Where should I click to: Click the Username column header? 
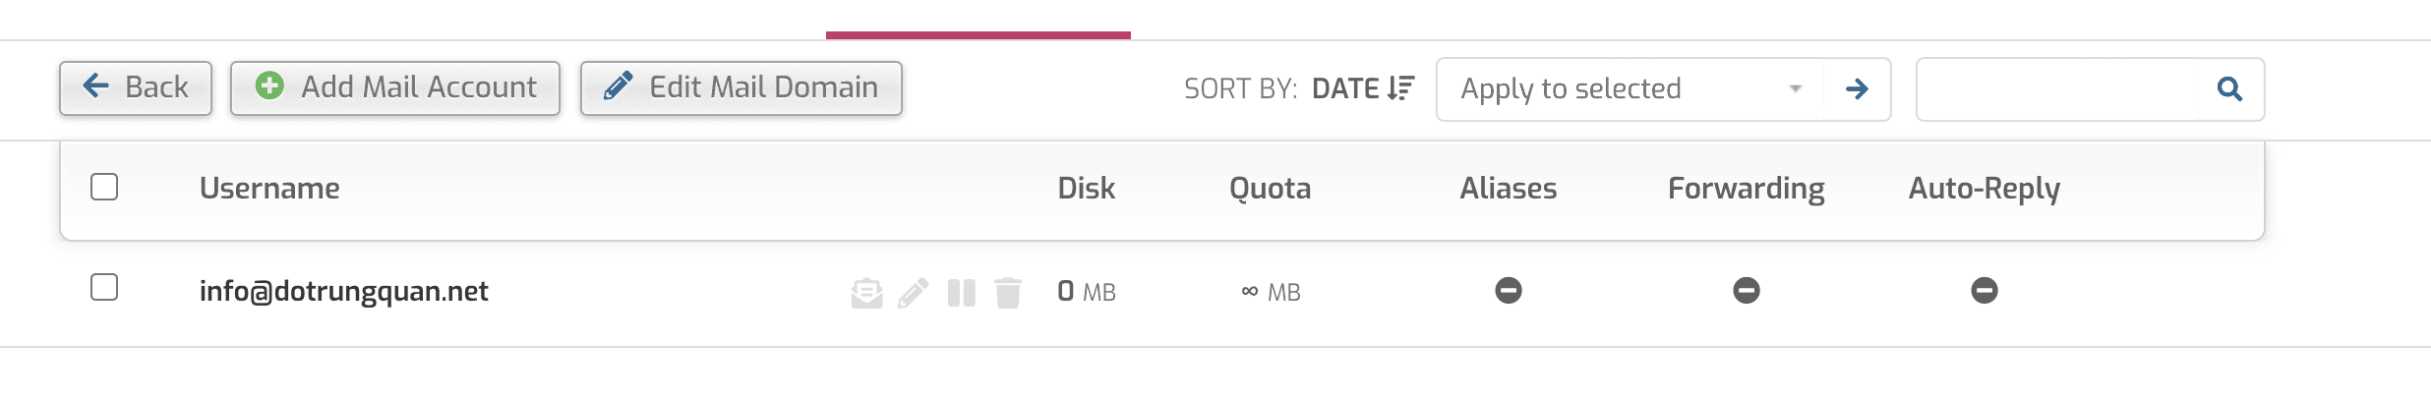269,188
